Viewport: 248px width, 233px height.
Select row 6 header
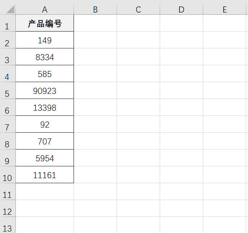point(8,107)
